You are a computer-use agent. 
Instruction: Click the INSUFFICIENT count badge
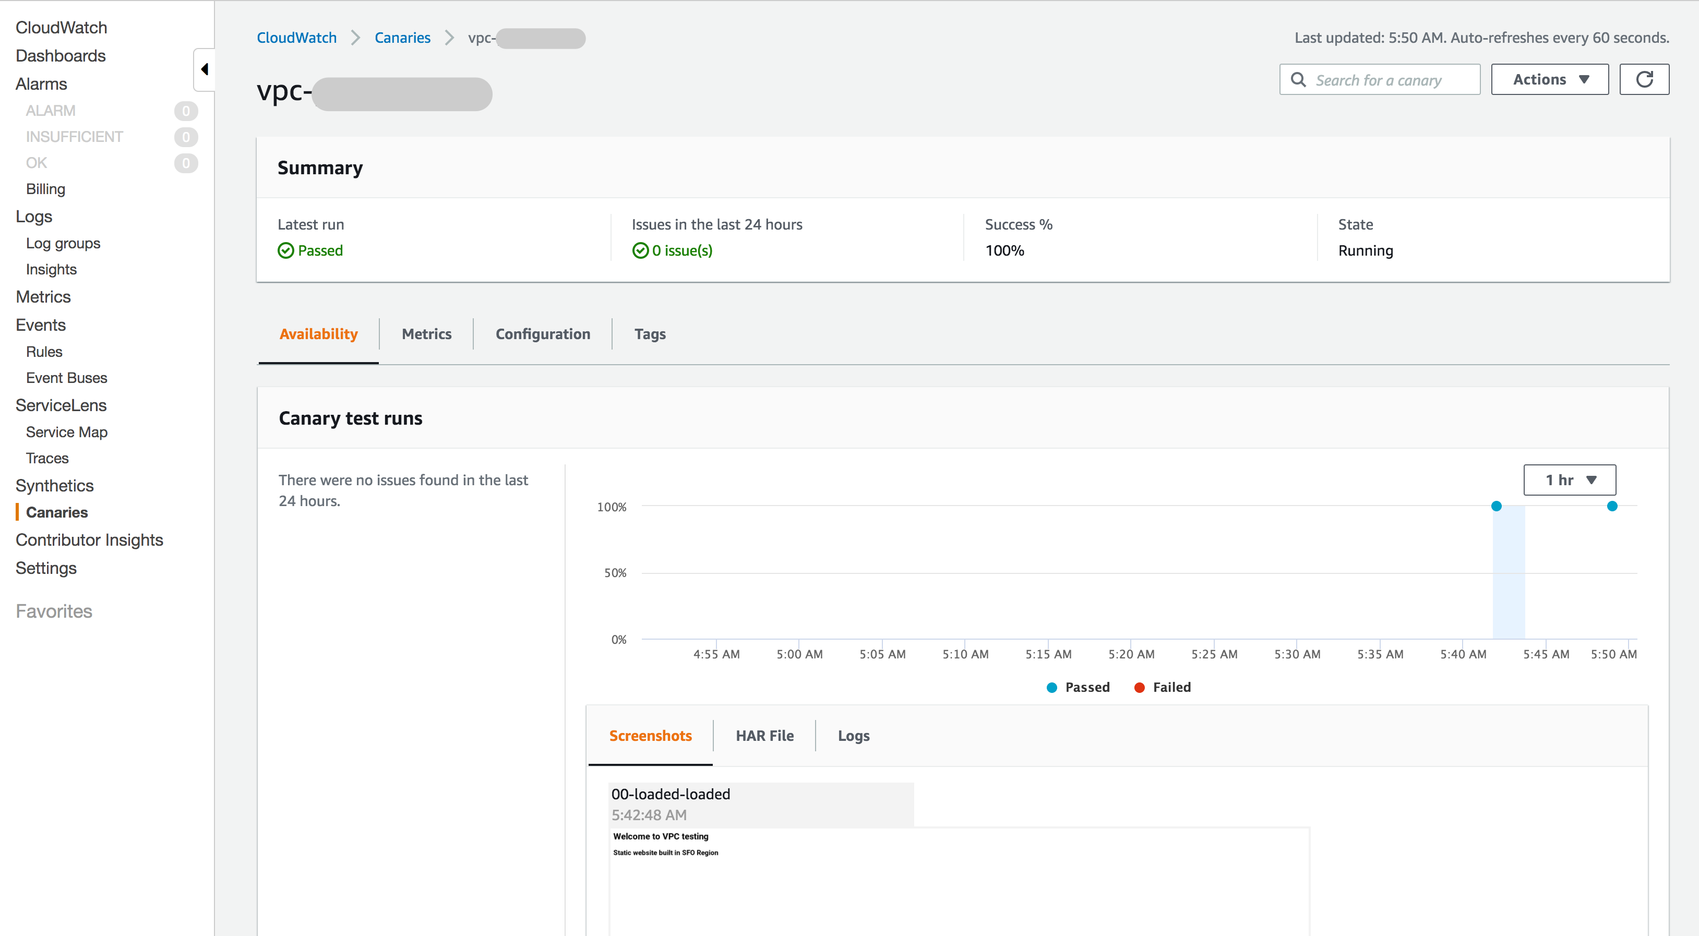click(186, 137)
